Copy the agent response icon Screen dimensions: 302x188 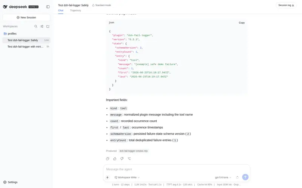108,159
